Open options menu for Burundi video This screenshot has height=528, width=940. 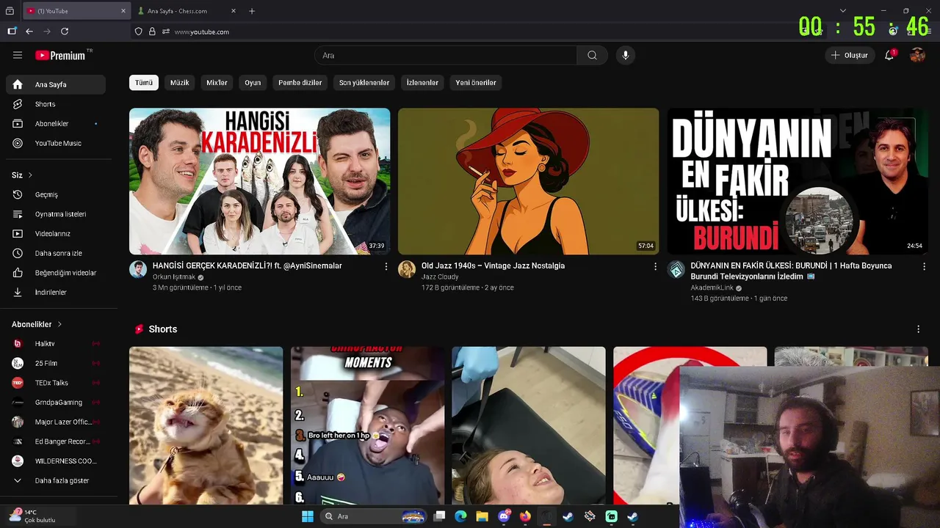[x=924, y=267]
